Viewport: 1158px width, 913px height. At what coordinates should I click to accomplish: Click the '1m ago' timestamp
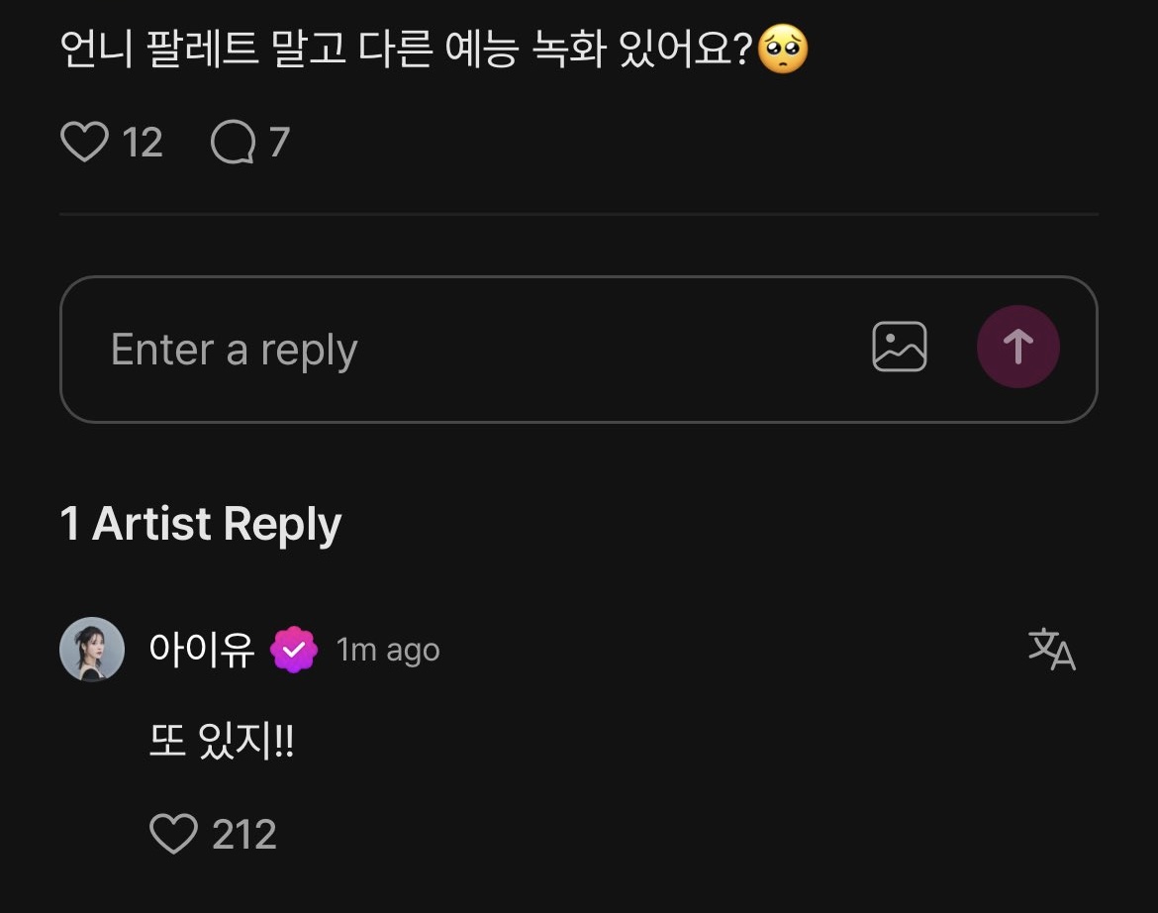click(388, 651)
